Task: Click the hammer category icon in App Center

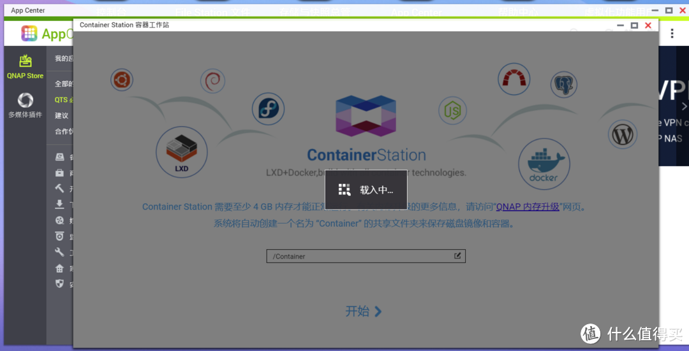Action: (x=59, y=188)
